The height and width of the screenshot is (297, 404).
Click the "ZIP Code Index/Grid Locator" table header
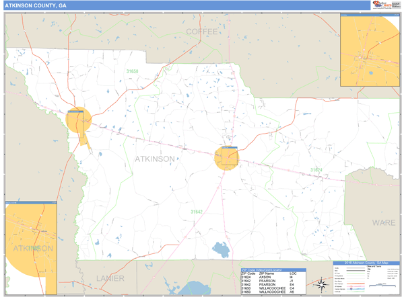(x=273, y=270)
